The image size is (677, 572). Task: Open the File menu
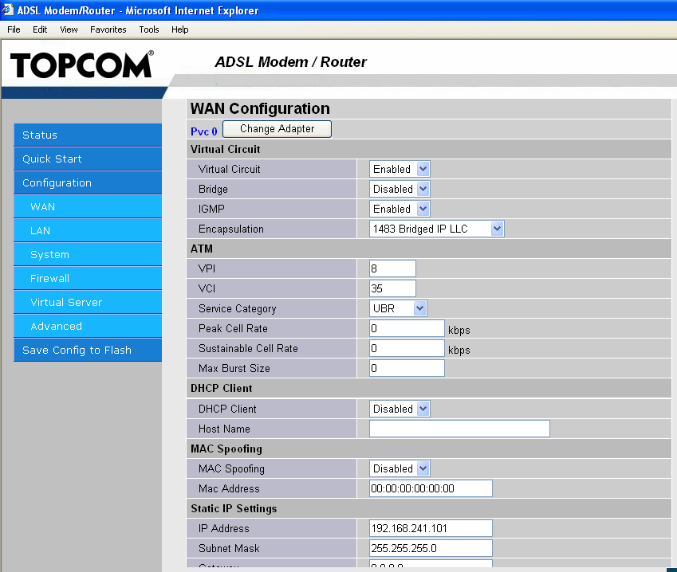pos(14,29)
